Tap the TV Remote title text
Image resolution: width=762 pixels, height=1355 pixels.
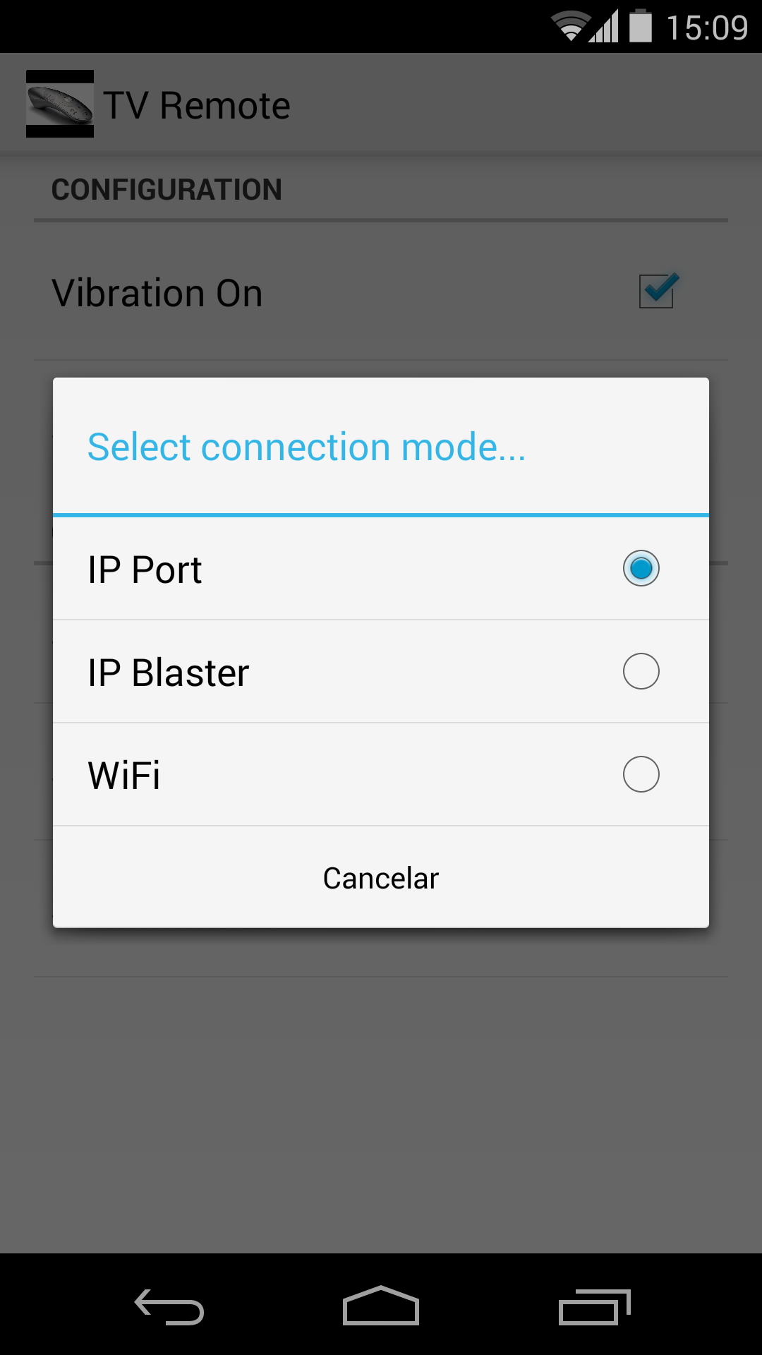click(x=197, y=105)
